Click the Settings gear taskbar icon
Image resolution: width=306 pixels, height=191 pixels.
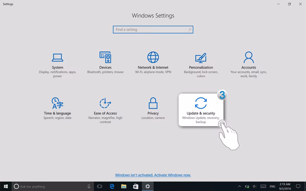click(148, 186)
